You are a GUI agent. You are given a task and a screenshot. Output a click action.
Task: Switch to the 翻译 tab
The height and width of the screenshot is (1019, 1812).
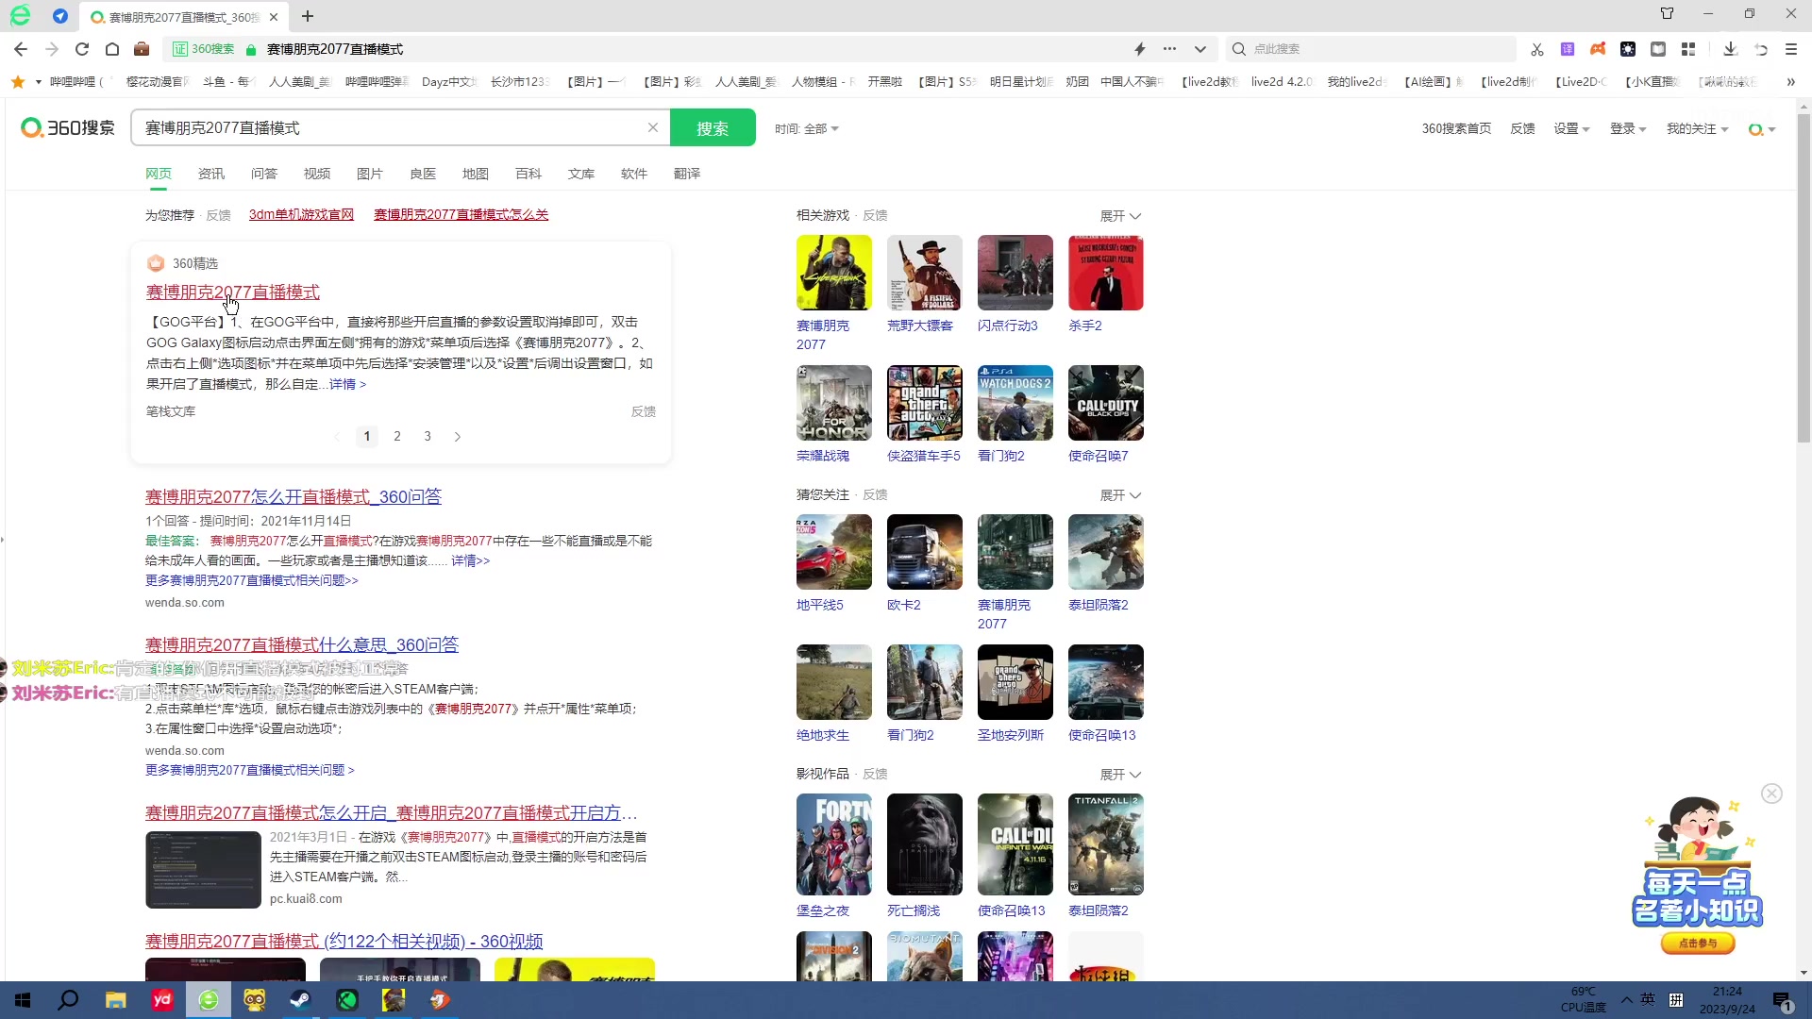click(687, 174)
